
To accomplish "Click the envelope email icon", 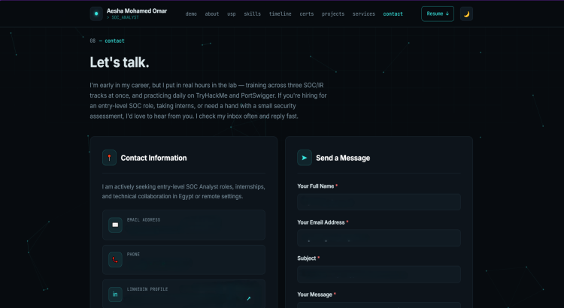I will coord(115,225).
